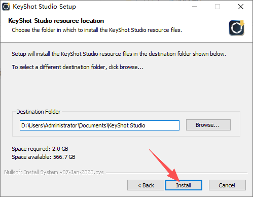Click the "Choose the folder in which to install" subtitle
Screen dimensions: 253x197
click(x=97, y=30)
